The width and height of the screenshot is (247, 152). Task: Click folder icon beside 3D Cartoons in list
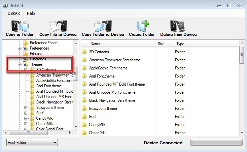click(84, 52)
